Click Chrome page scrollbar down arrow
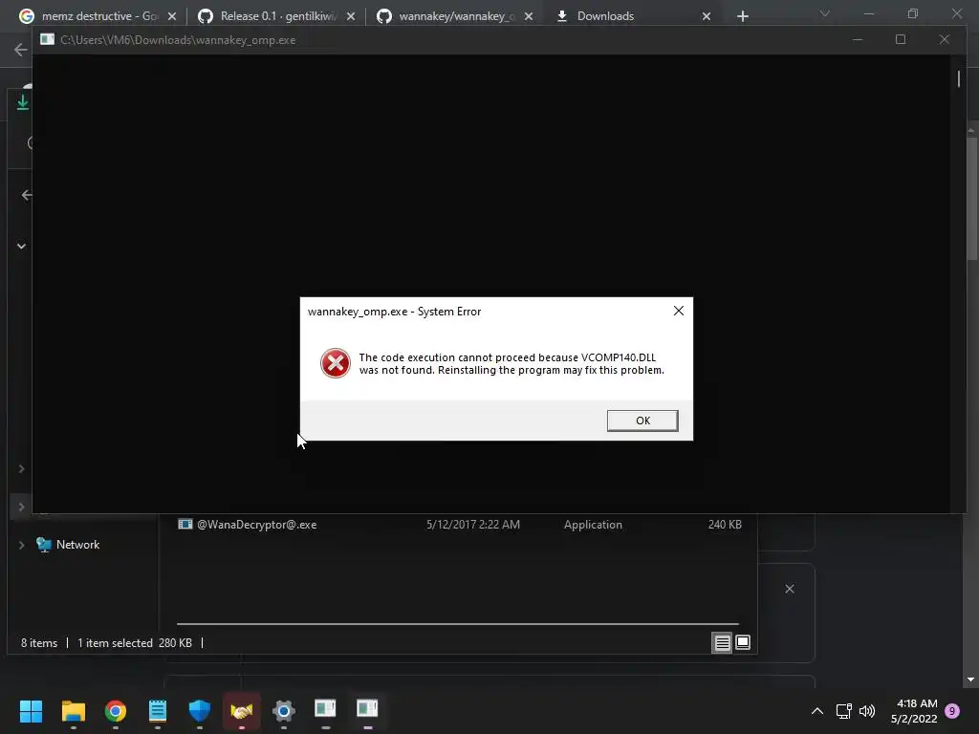 [971, 680]
